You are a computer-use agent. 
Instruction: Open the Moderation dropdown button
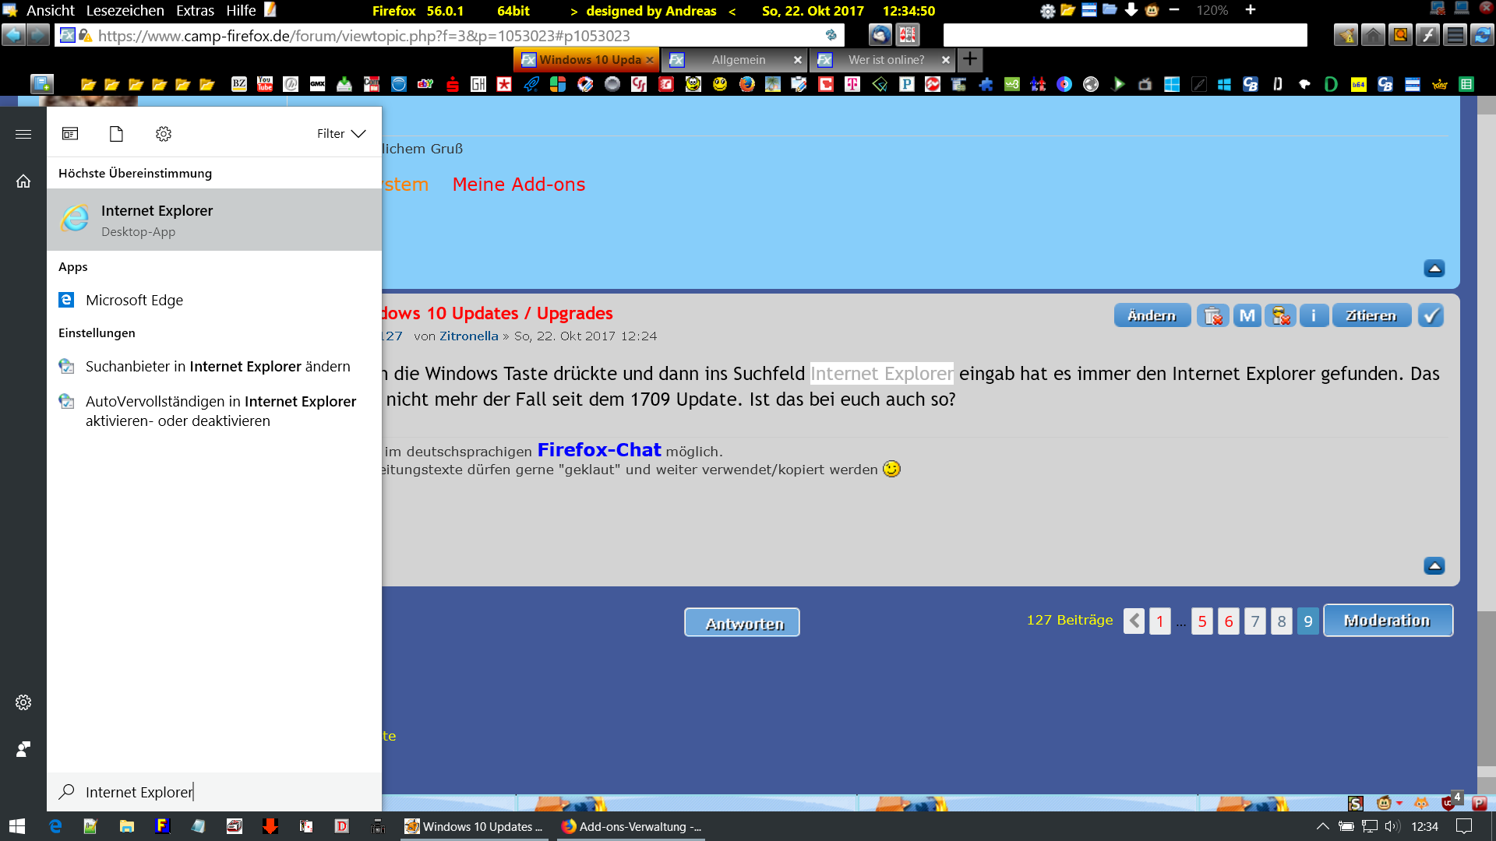click(1387, 621)
